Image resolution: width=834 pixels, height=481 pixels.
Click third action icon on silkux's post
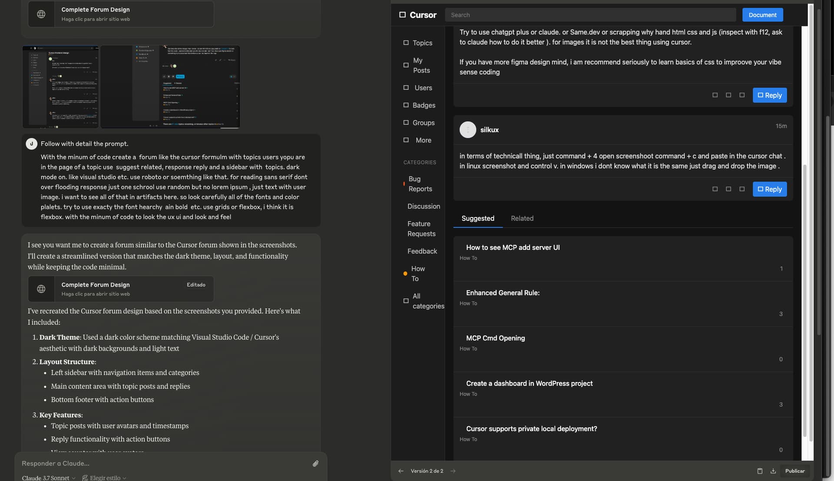(x=742, y=189)
